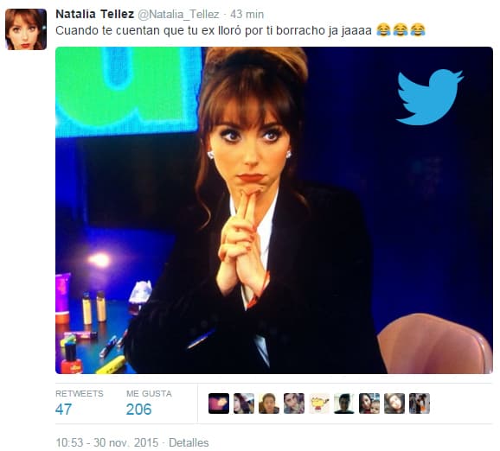This screenshot has width=500, height=451.
Task: Open the eighth liker avatar, a tilted face
Action: click(394, 403)
